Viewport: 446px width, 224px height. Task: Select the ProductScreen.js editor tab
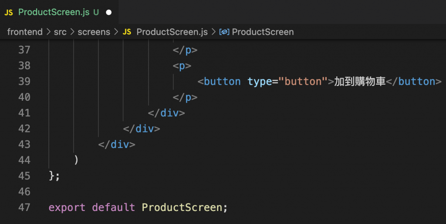(54, 13)
